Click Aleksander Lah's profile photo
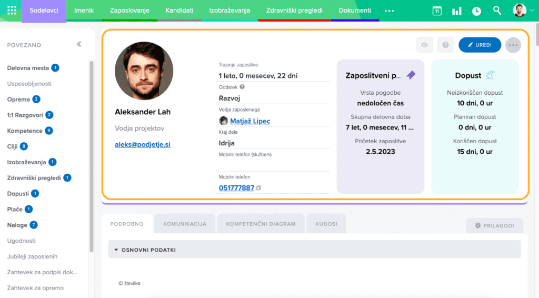Viewport: 539px width, 298px height. tap(143, 71)
